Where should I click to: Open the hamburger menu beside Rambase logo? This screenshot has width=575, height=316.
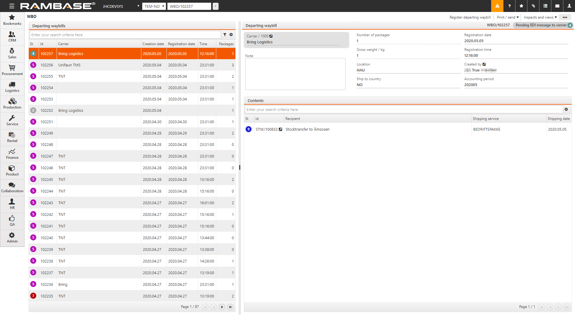point(12,6)
